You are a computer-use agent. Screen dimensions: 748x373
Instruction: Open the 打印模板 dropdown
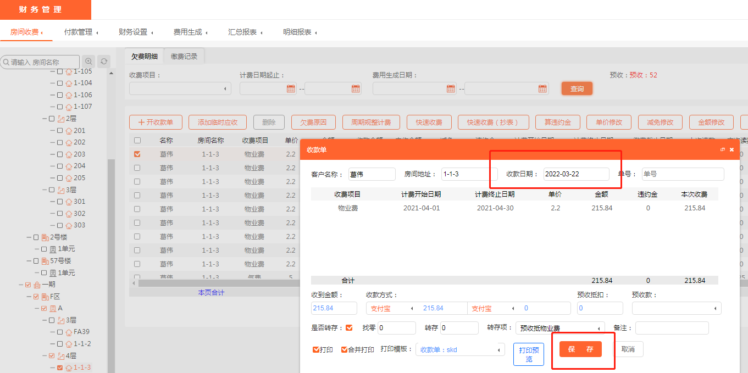[459, 349]
